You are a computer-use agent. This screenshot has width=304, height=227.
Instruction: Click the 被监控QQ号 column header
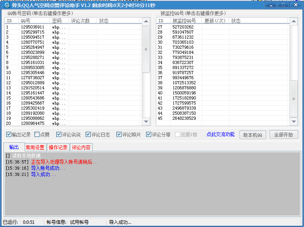186,21
